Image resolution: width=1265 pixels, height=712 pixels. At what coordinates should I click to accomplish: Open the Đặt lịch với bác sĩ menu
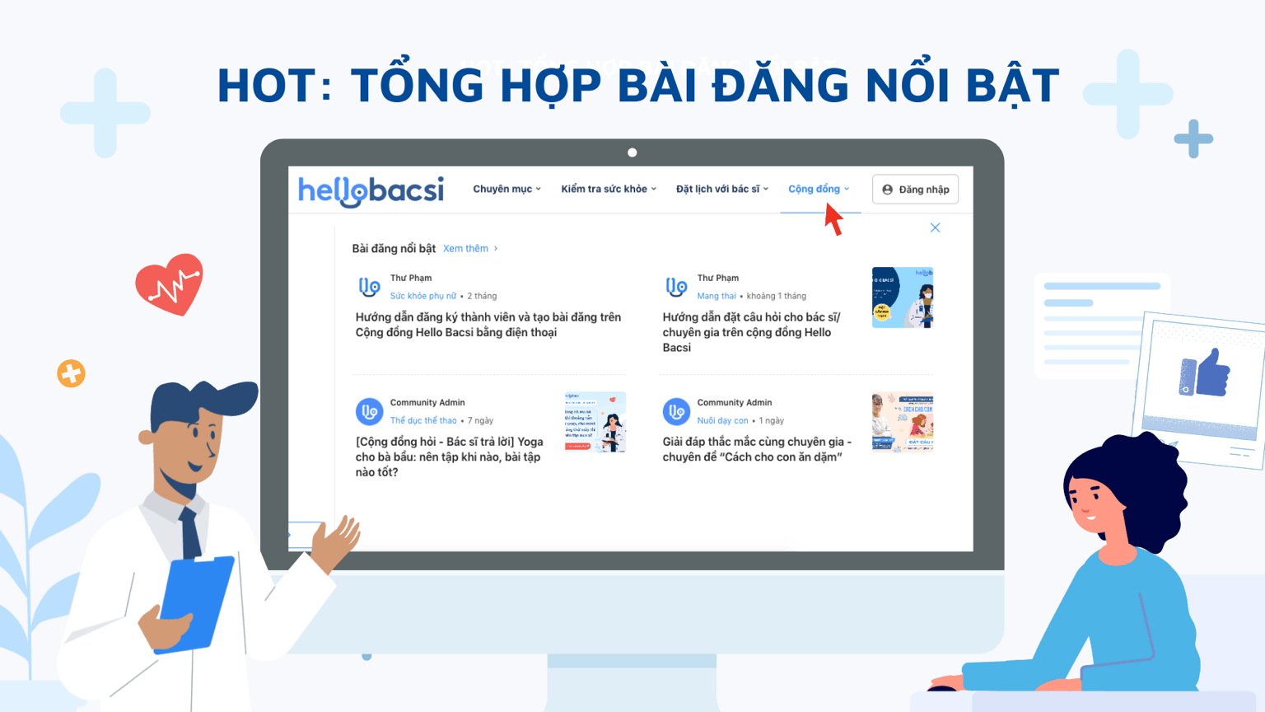[x=722, y=189]
